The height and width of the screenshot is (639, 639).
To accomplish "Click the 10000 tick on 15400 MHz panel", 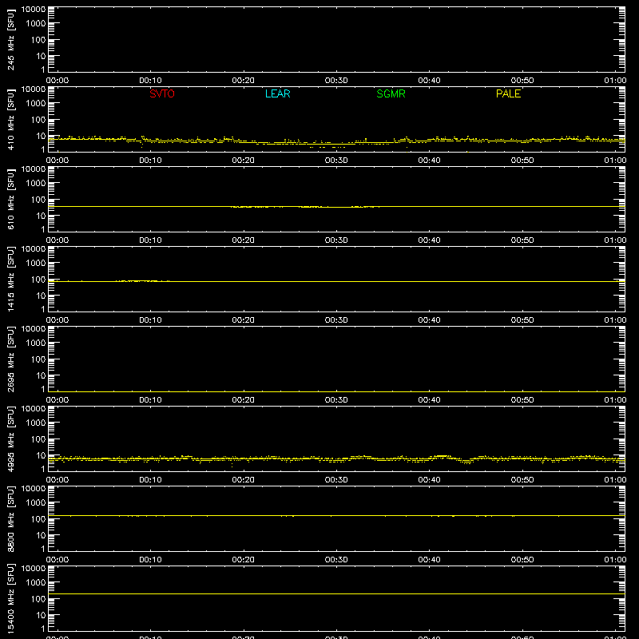I will (x=34, y=569).
